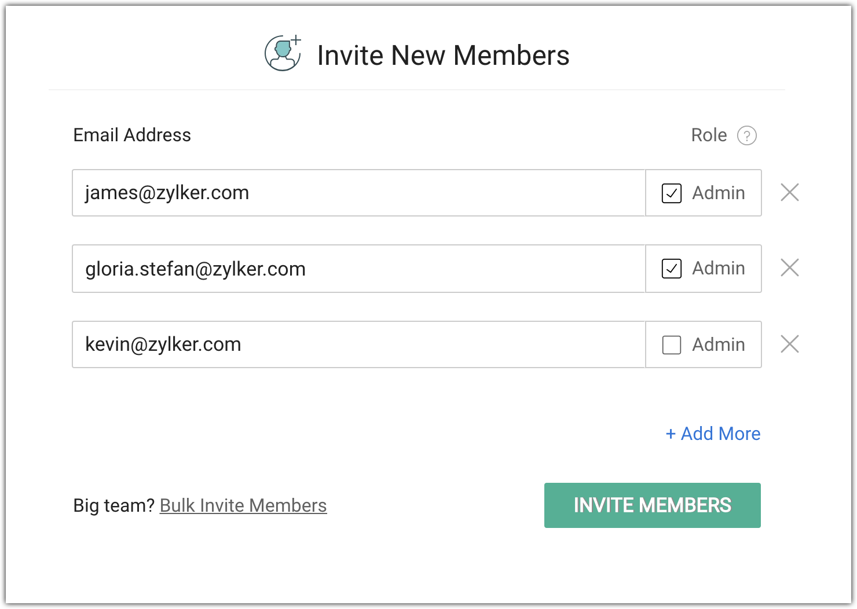Focus the gloria.stefan@zylker.com email field
857x609 pixels.
358,269
